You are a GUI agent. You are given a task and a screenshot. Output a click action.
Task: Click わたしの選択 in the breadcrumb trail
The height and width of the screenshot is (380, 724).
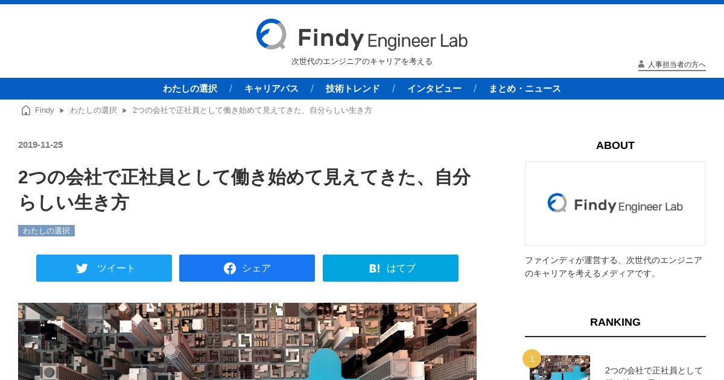pos(94,110)
